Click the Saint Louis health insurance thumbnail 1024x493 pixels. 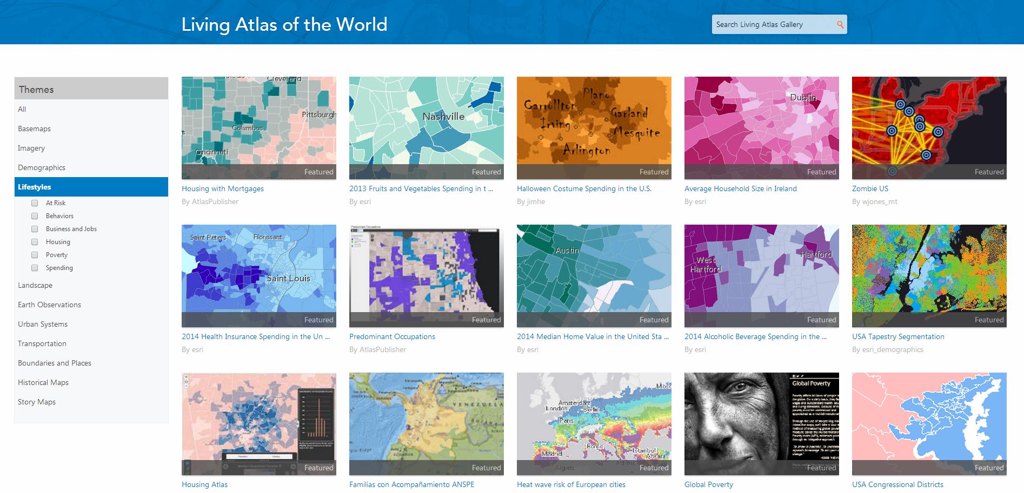click(x=259, y=276)
